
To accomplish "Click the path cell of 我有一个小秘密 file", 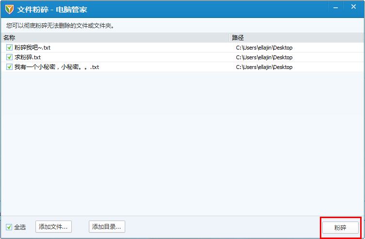I will pos(264,67).
